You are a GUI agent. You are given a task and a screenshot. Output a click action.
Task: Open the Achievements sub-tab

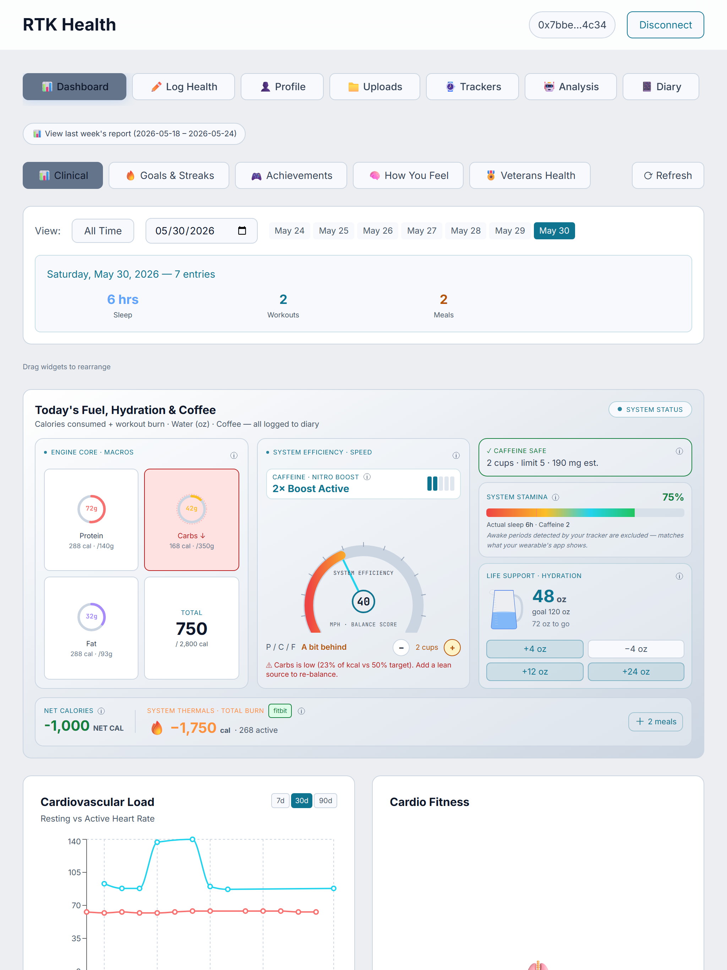coord(291,175)
